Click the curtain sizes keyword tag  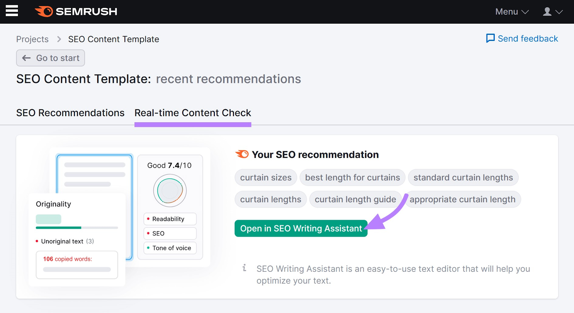(x=266, y=177)
